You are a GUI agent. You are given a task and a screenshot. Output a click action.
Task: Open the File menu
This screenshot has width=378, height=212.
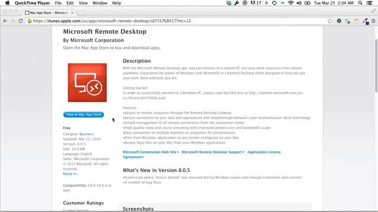58,3
